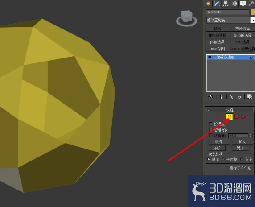Open the Motion panel tab

(234, 4)
